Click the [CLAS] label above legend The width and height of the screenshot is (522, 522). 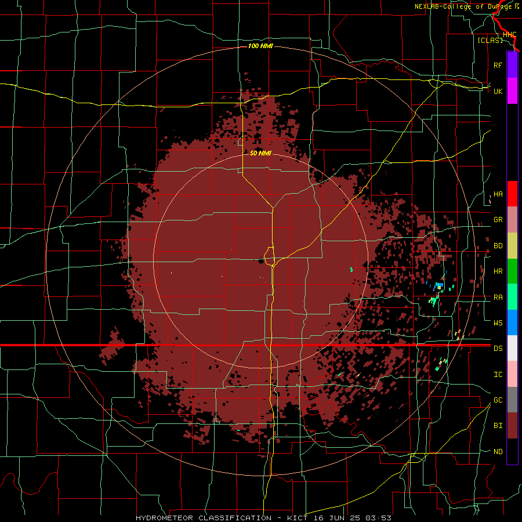490,40
